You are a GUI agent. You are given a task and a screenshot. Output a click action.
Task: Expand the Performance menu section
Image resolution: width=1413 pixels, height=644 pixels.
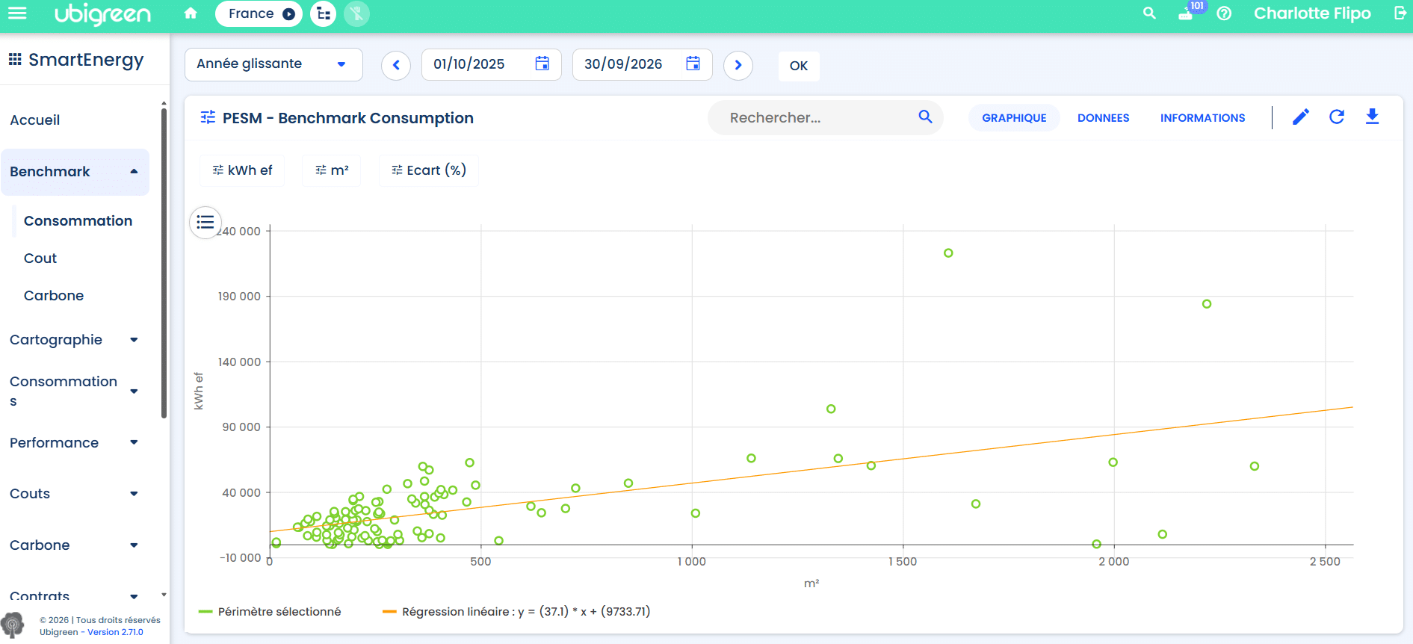75,443
